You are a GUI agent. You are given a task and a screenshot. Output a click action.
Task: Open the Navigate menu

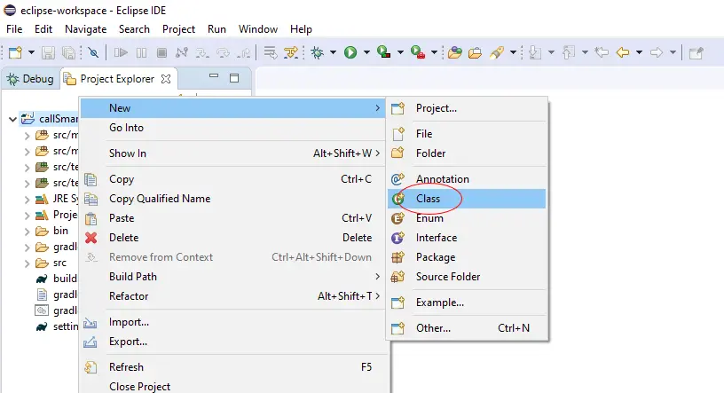pyautogui.click(x=85, y=29)
